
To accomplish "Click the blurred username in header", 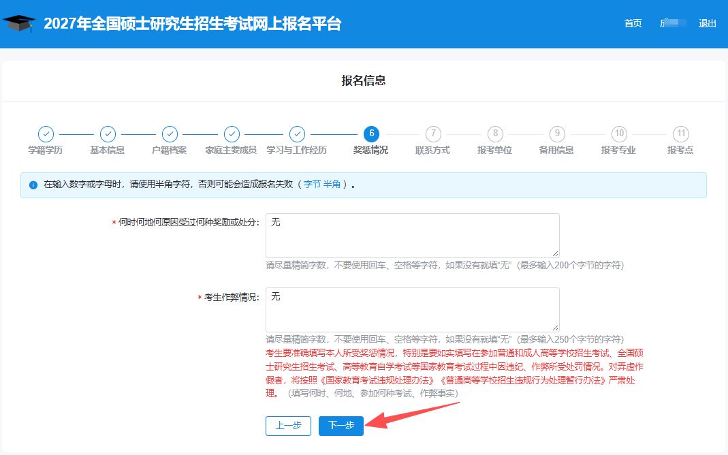I will pos(673,23).
